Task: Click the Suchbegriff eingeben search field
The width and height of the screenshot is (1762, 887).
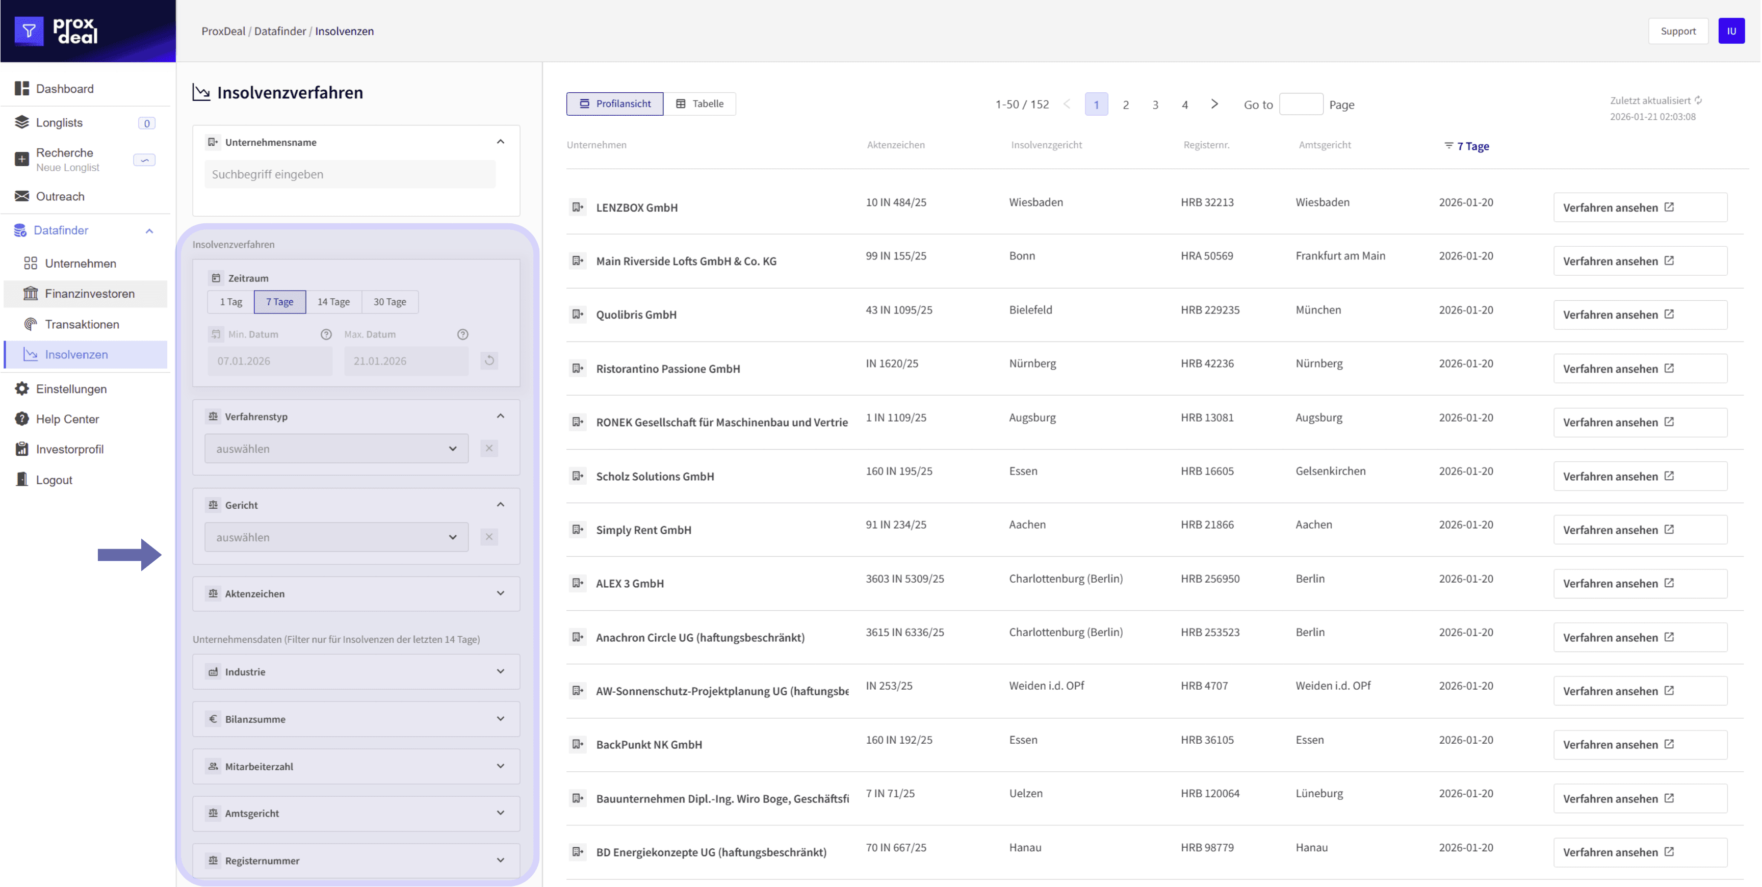Action: [x=350, y=174]
